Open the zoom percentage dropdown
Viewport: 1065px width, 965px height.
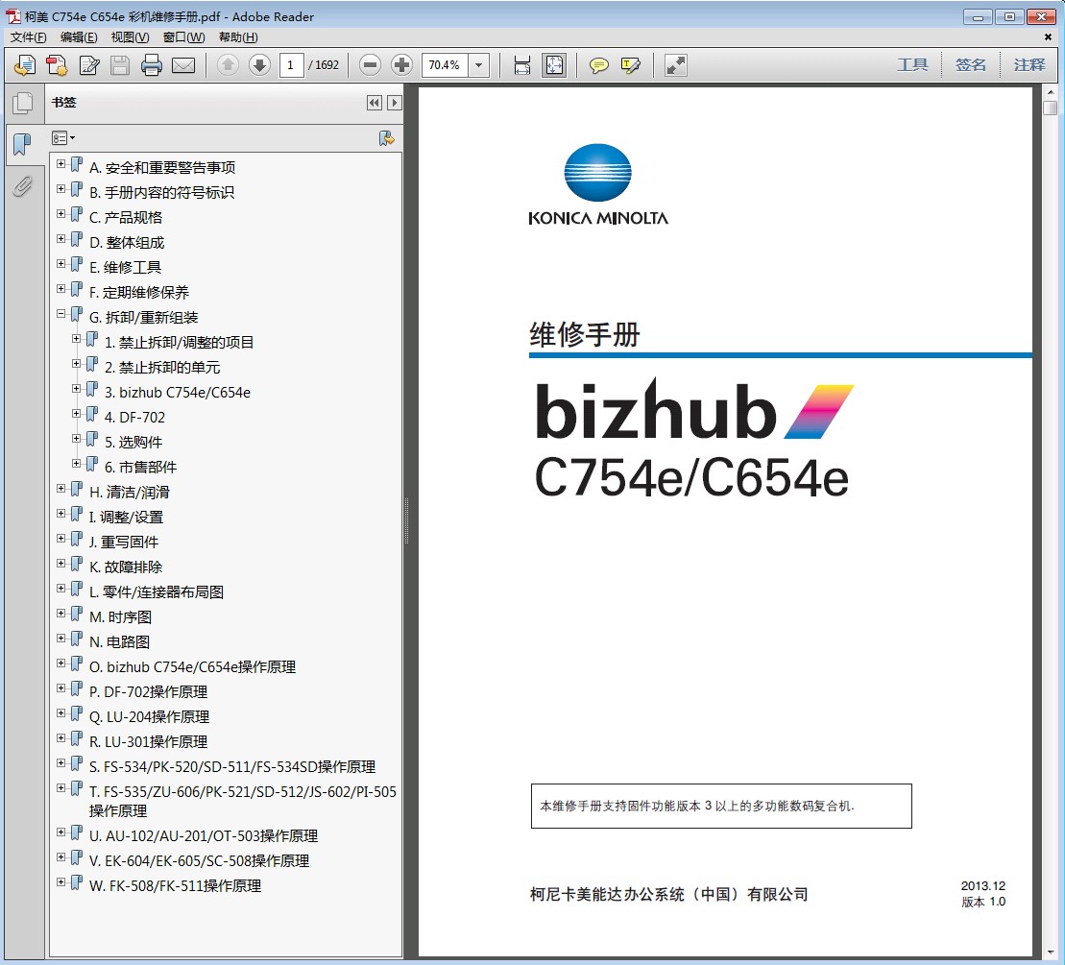coord(479,65)
